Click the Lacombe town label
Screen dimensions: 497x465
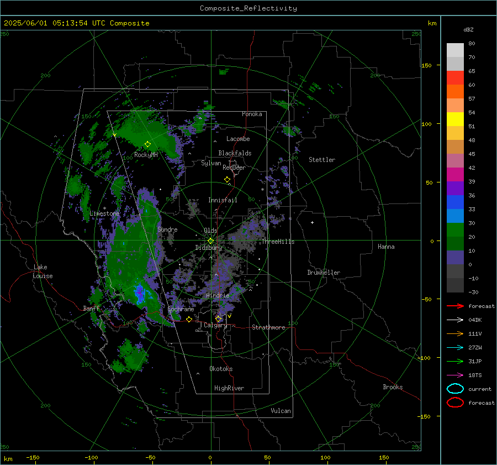click(x=238, y=139)
